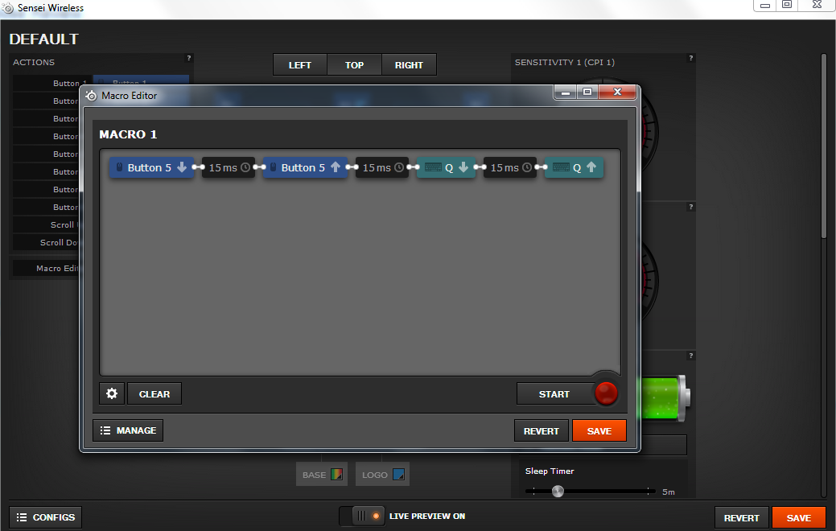
Task: Save the macro in the Macro Editor
Action: pos(599,430)
